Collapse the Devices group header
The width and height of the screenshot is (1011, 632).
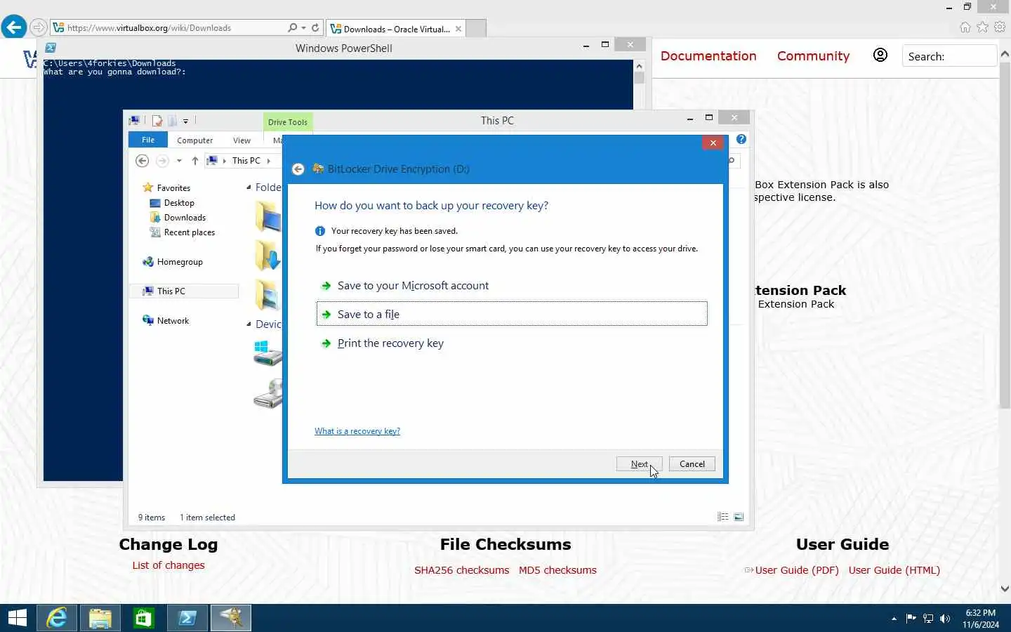click(249, 324)
